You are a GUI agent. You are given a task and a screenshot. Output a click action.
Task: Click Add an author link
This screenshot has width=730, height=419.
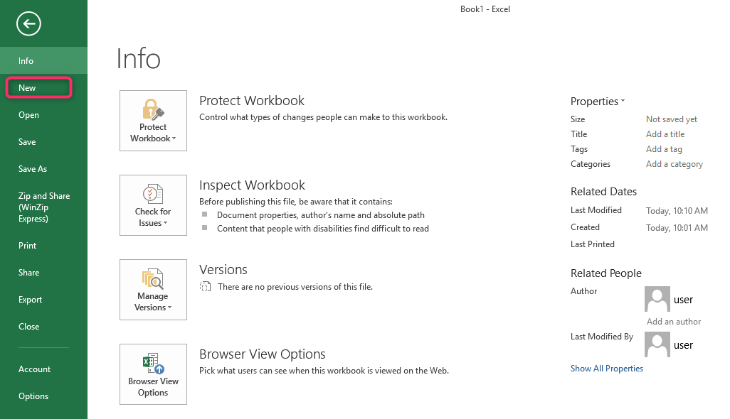pos(673,322)
